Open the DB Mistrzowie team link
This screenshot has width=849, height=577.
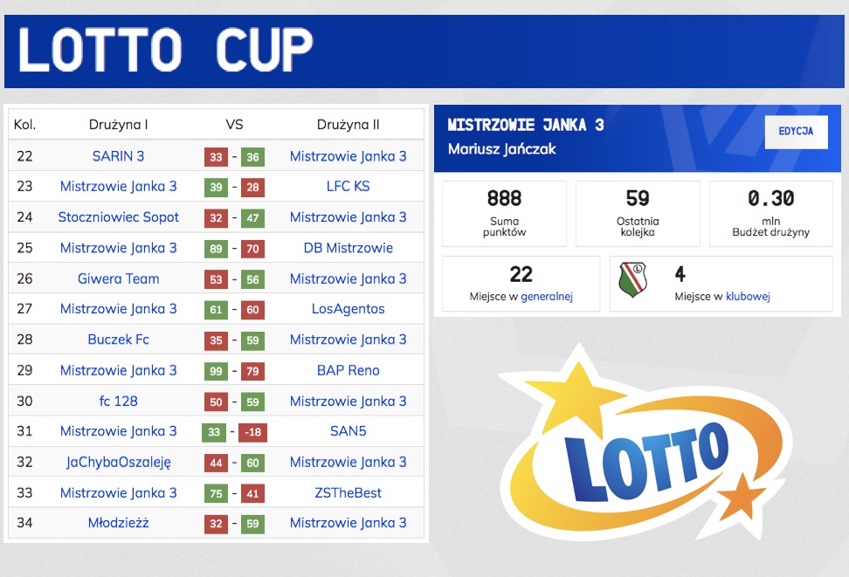[x=349, y=248]
